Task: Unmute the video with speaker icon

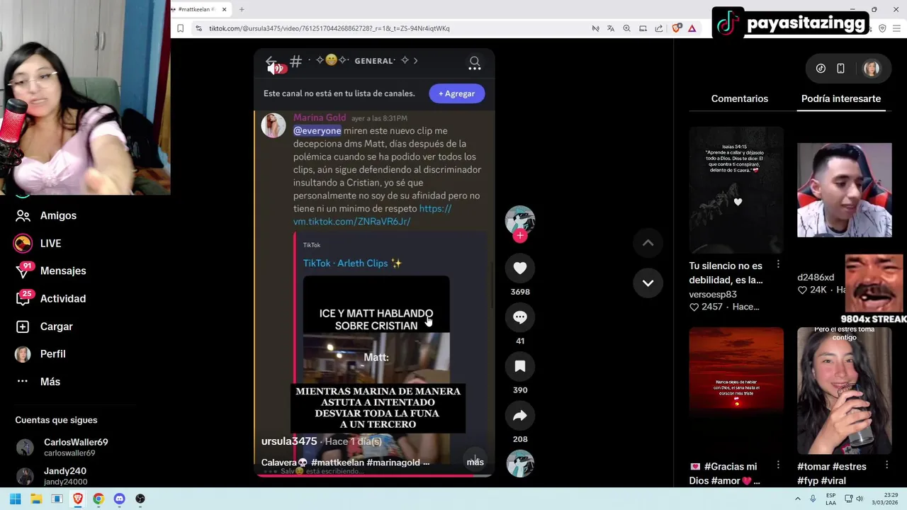Action: [276, 69]
